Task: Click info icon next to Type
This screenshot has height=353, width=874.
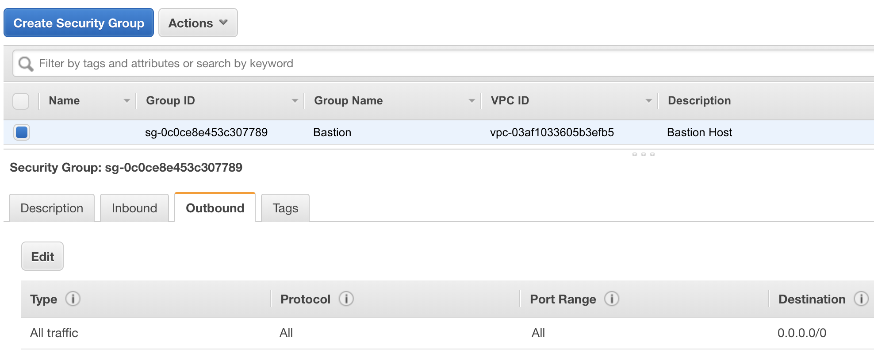Action: (x=73, y=299)
